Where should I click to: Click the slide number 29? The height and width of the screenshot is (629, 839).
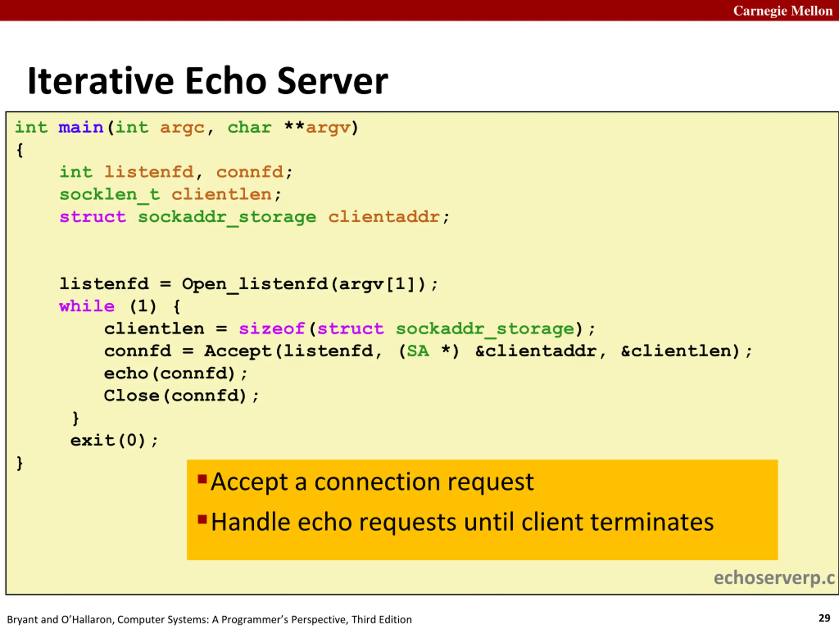(825, 619)
